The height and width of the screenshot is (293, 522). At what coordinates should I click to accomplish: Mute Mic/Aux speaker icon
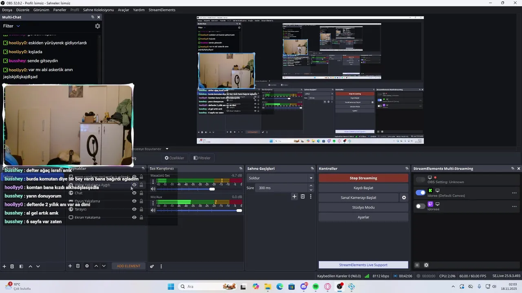pyautogui.click(x=153, y=210)
